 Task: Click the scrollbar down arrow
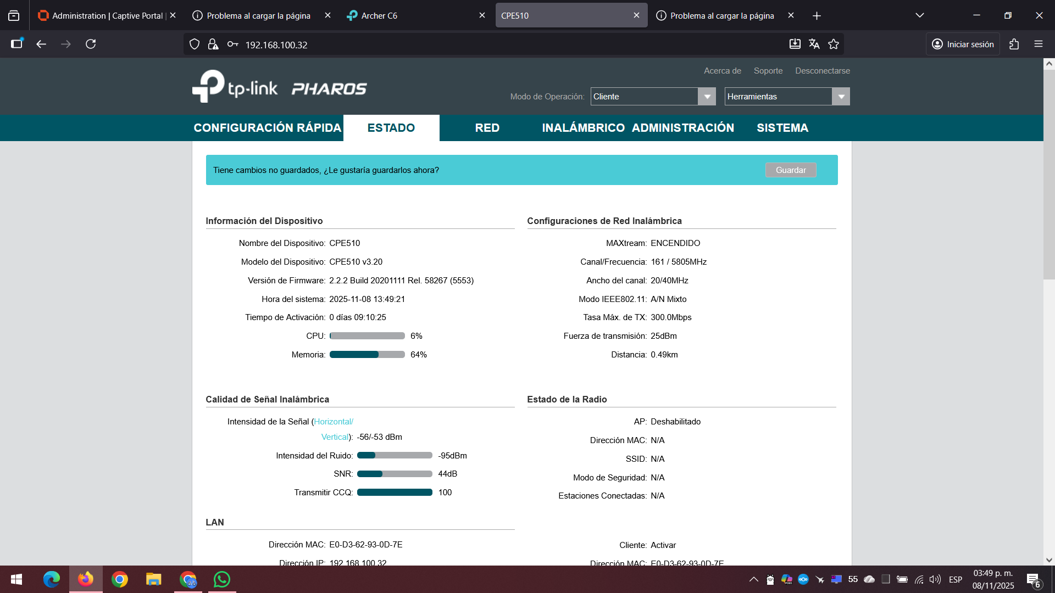[1049, 560]
